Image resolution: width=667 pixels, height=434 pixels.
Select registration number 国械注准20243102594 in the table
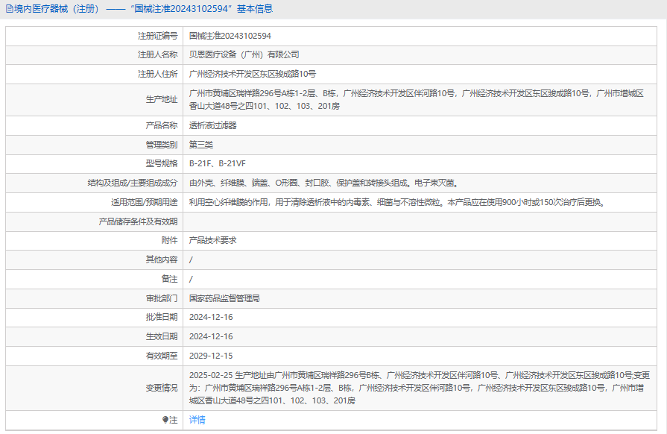tap(230, 36)
